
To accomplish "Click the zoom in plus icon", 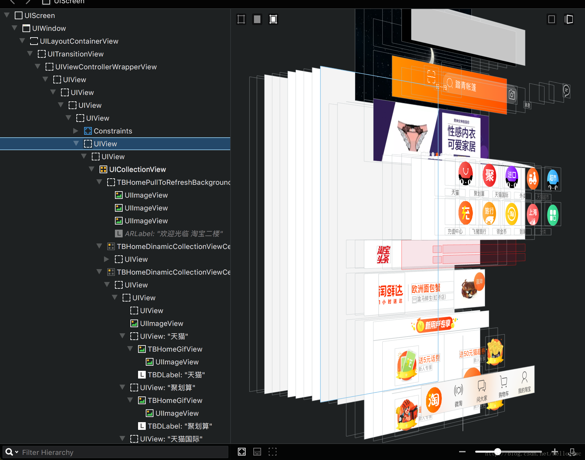I will click(x=555, y=452).
